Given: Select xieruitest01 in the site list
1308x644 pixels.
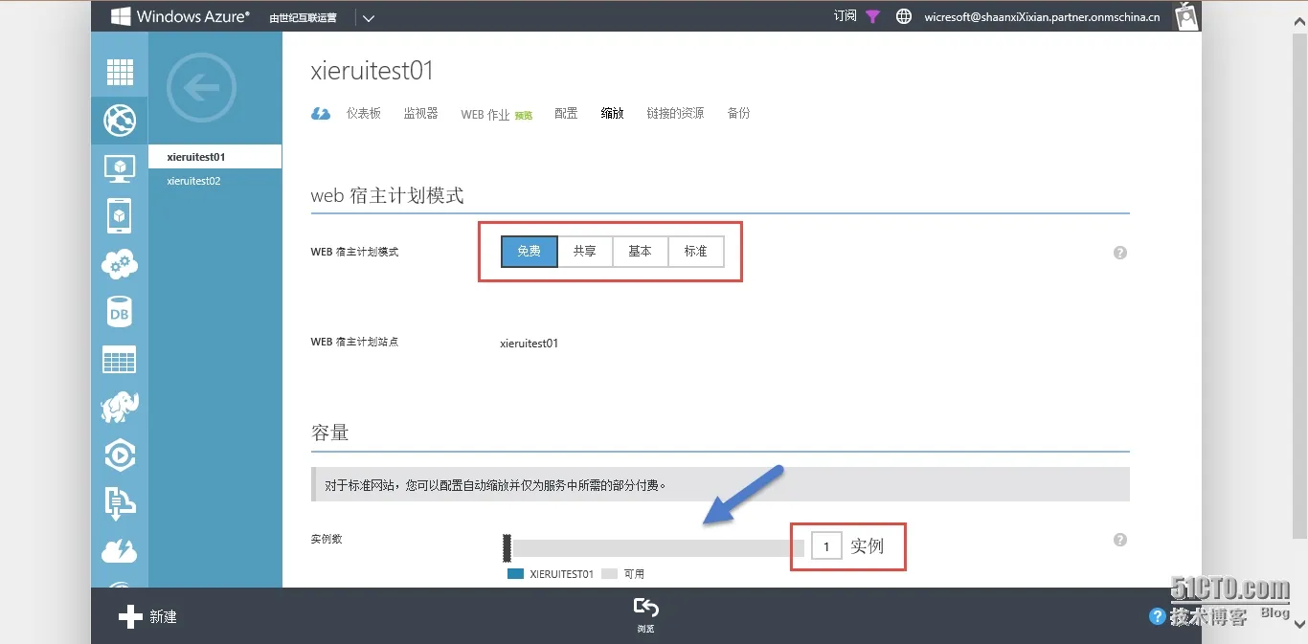Looking at the screenshot, I should click(215, 157).
